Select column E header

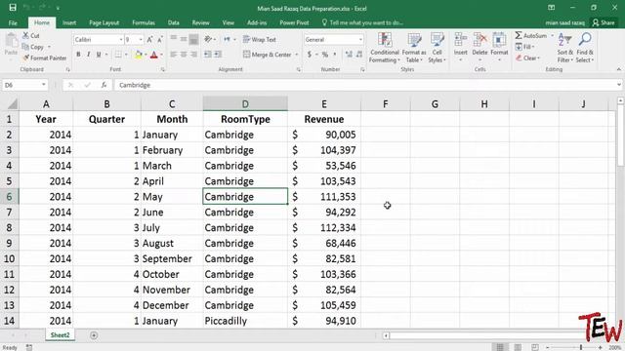coord(324,104)
